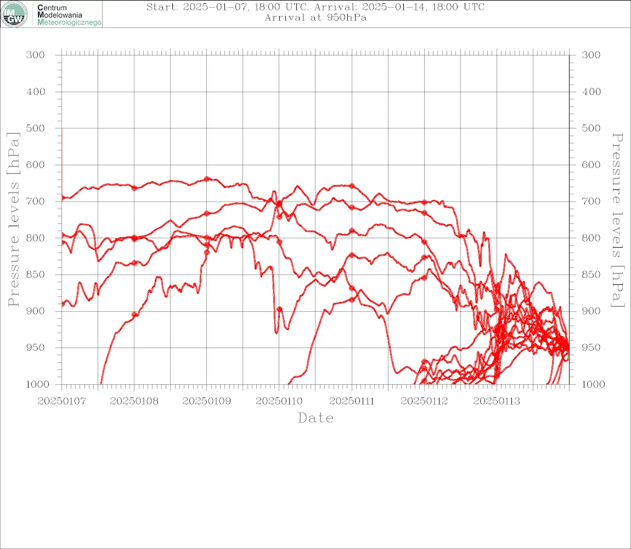The height and width of the screenshot is (549, 631).
Task: Click the right 'Pressure levels [hPa]' axis label
Action: pyautogui.click(x=617, y=220)
